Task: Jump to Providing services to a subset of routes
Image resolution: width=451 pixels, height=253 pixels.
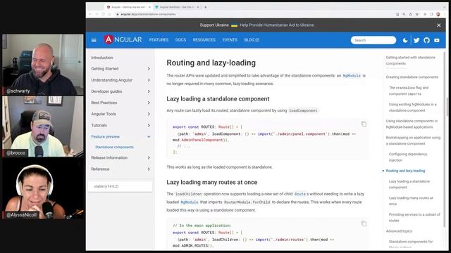Action: [414, 217]
